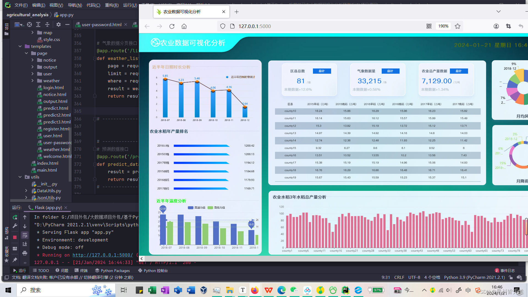Stop the running Flask process
This screenshot has height=297, width=528.
pyautogui.click(x=15, y=237)
